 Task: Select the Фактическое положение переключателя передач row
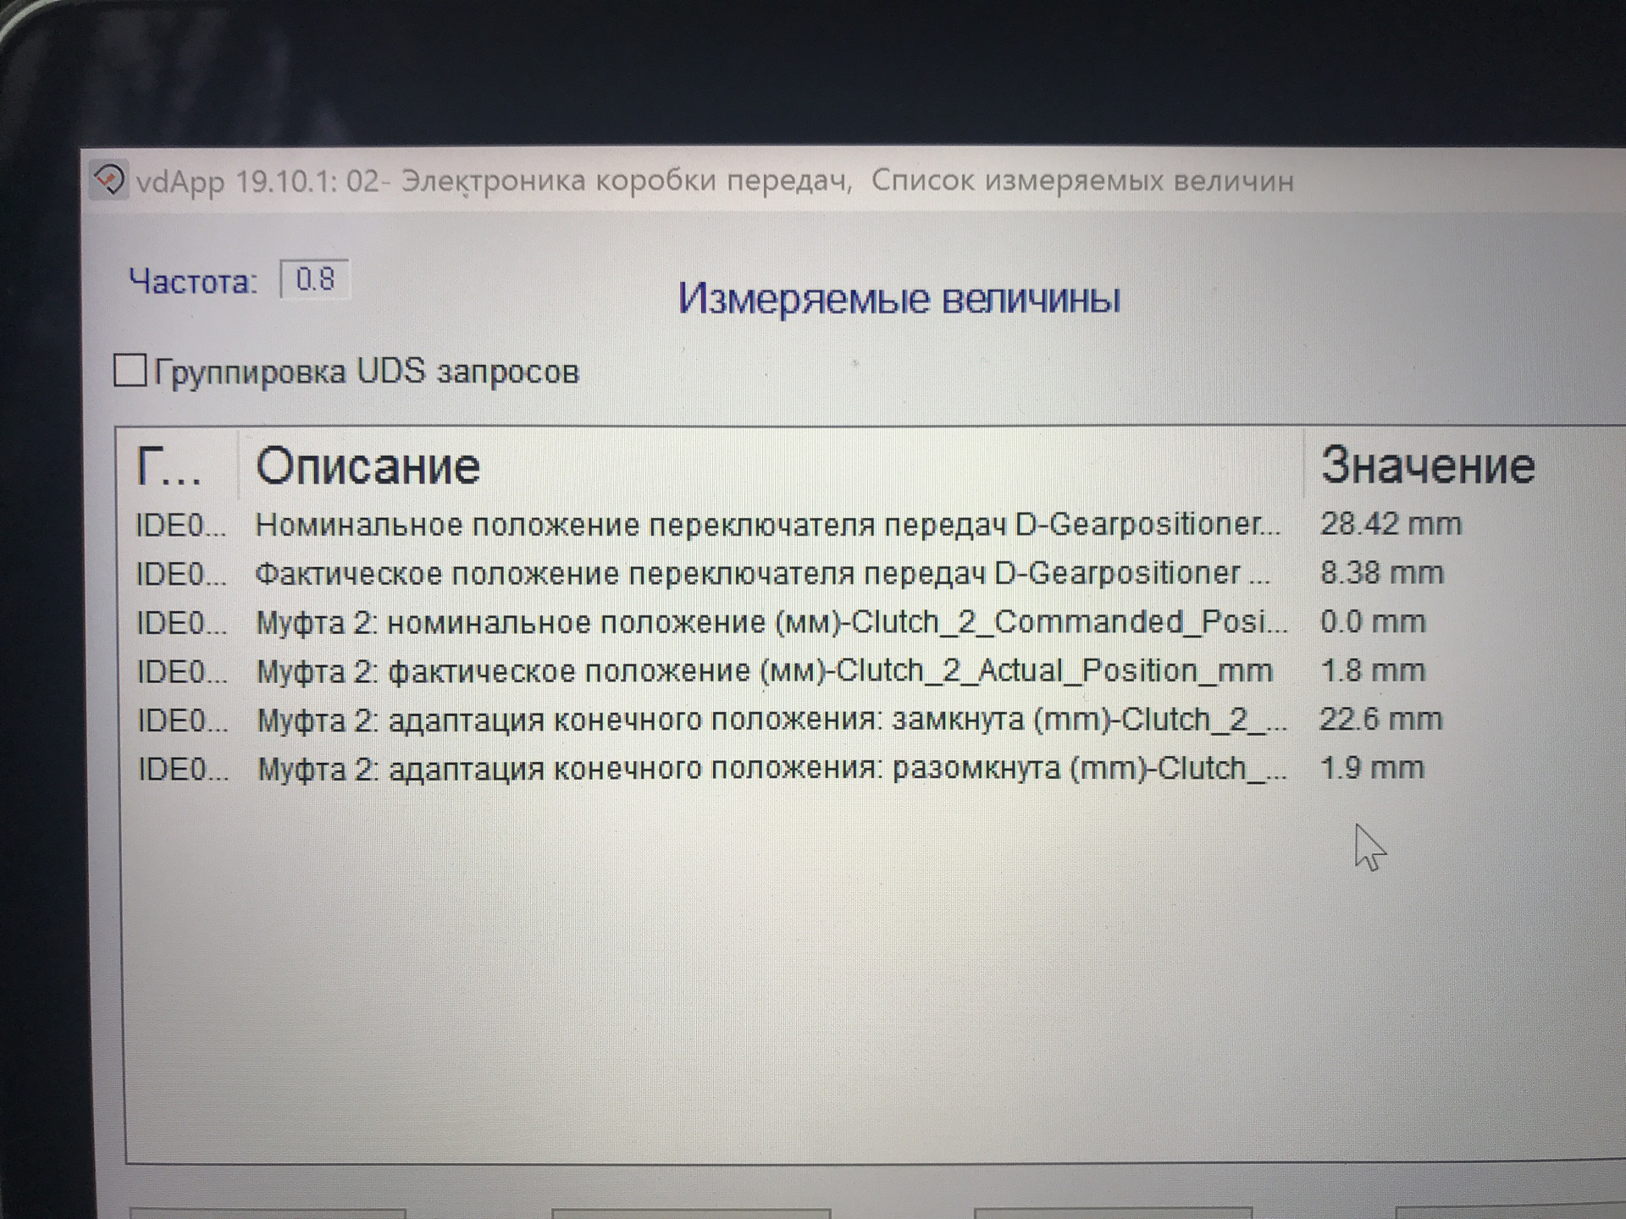click(x=762, y=575)
